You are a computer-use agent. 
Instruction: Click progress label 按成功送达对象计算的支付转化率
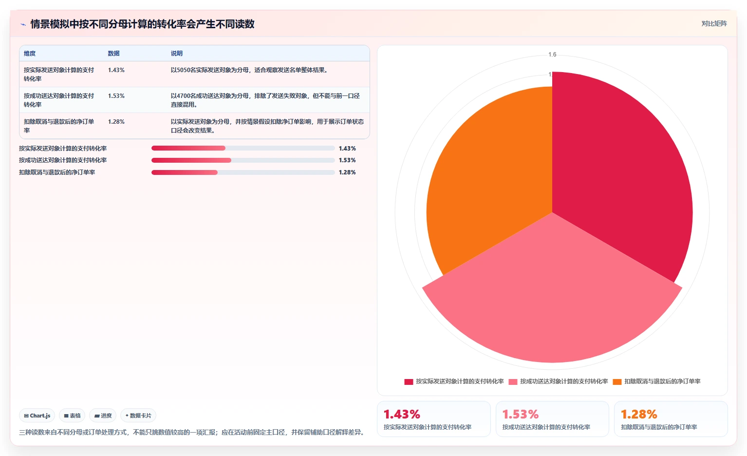coord(63,160)
